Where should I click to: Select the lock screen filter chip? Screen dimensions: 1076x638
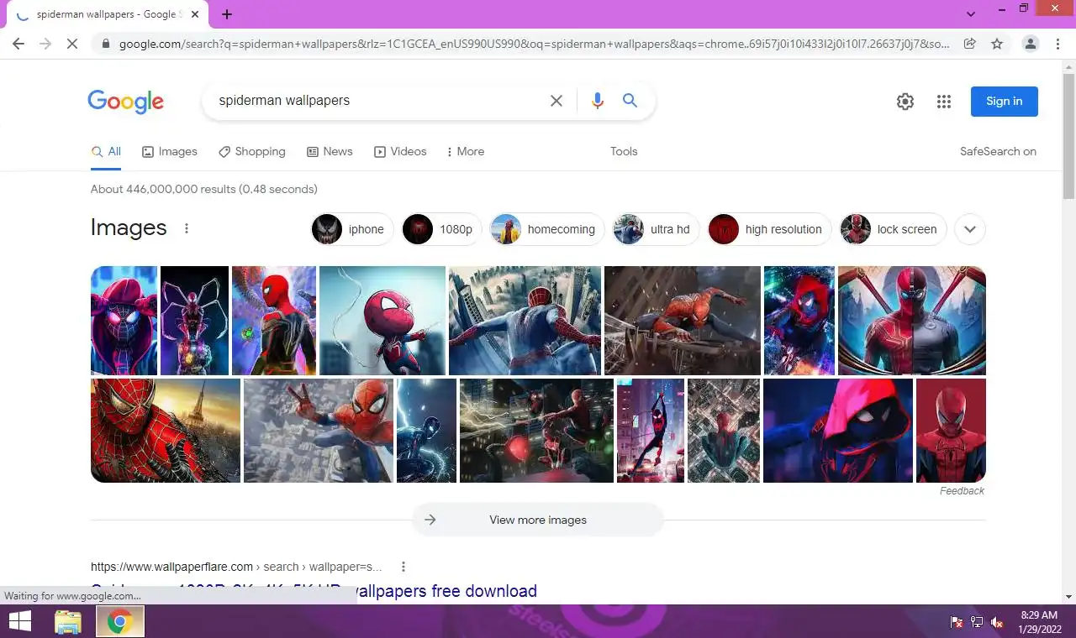[894, 229]
